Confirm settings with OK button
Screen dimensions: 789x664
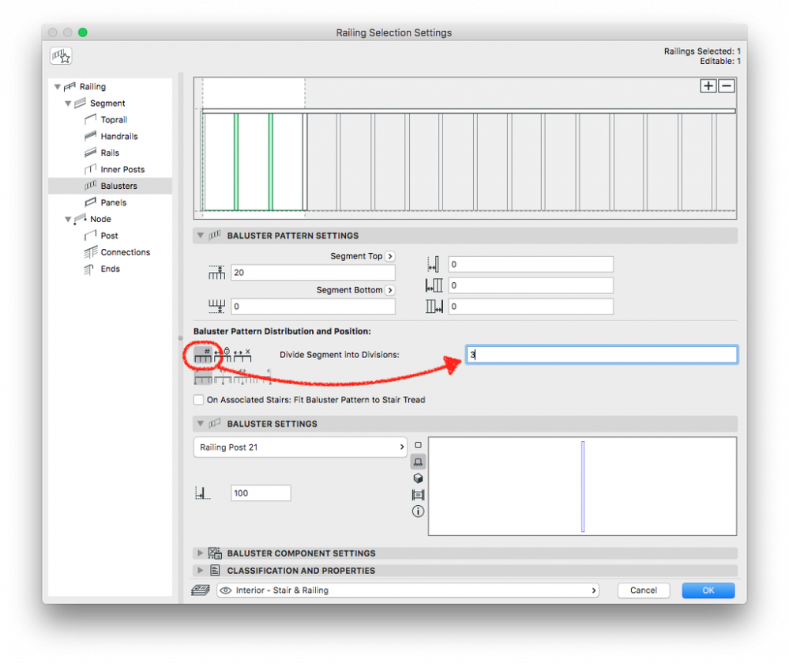point(708,590)
